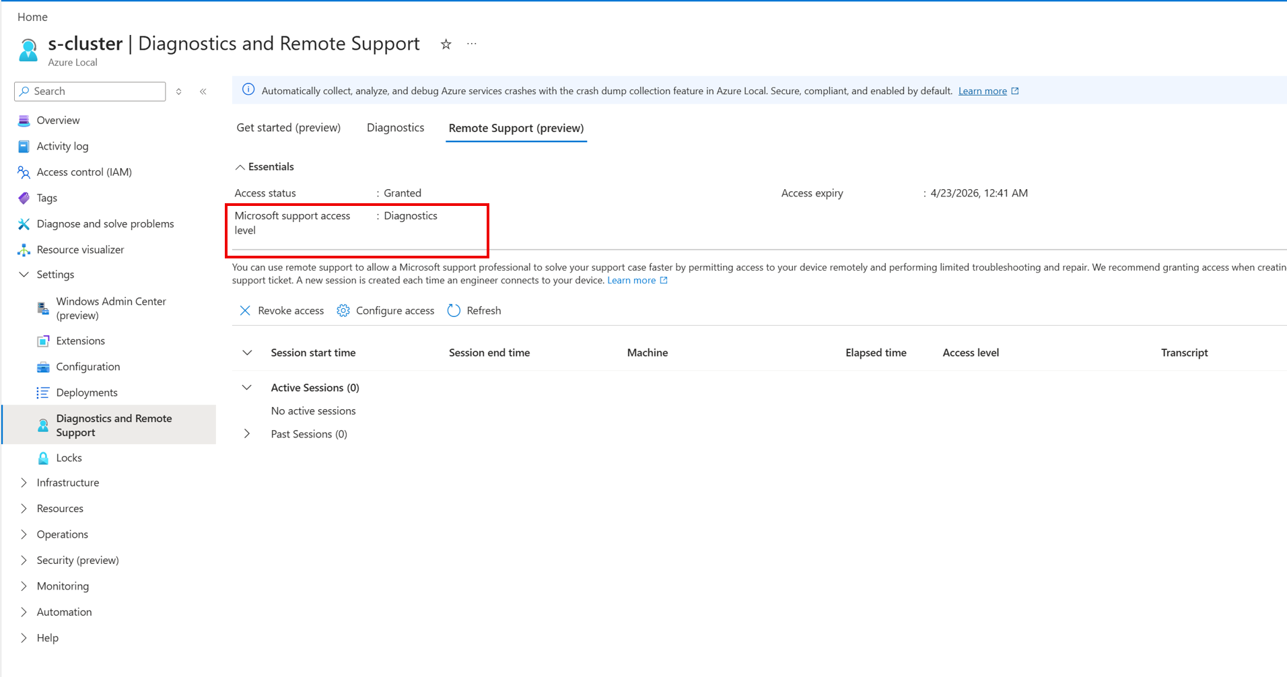
Task: Expand the Automation menu group
Action: click(x=24, y=612)
